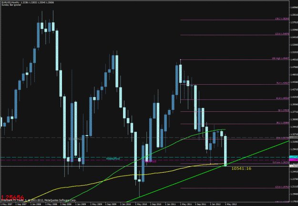Click the '1 Sep 2009' date label
Screen dimensions: 298x206
point(111,204)
